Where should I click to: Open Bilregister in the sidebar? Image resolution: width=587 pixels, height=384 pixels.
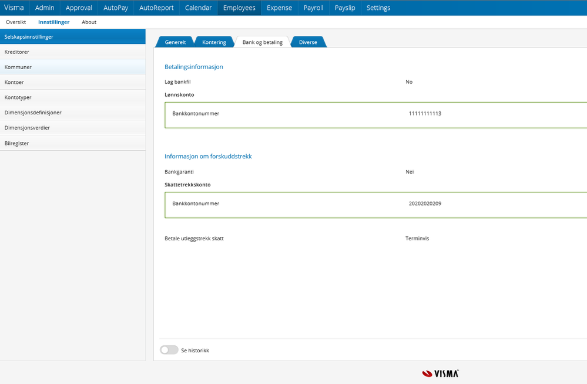click(73, 143)
